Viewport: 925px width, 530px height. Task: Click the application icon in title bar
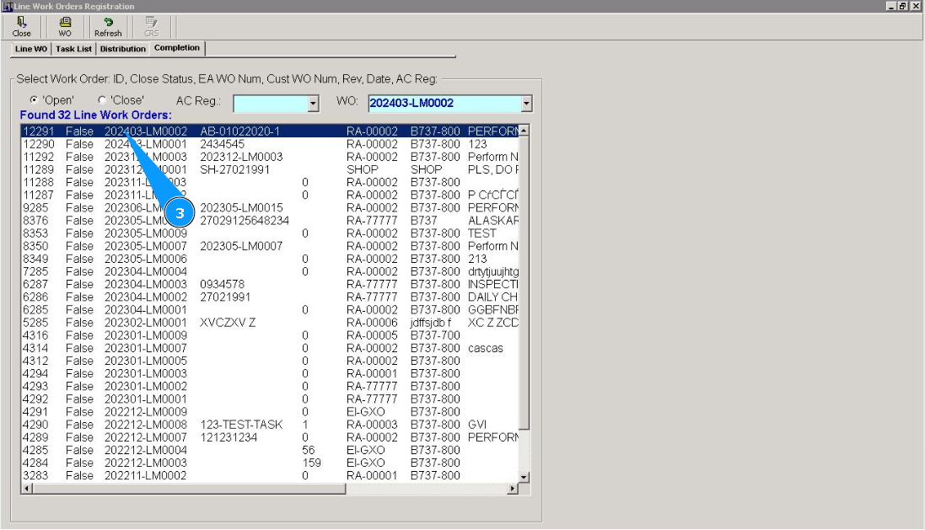pyautogui.click(x=7, y=6)
